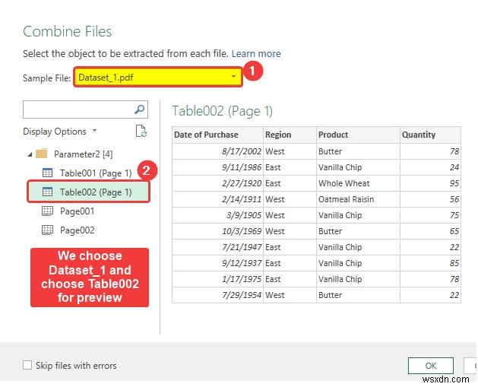This screenshot has width=478, height=387.
Task: Click the Table002 (Page 1) preview title
Action: point(222,111)
